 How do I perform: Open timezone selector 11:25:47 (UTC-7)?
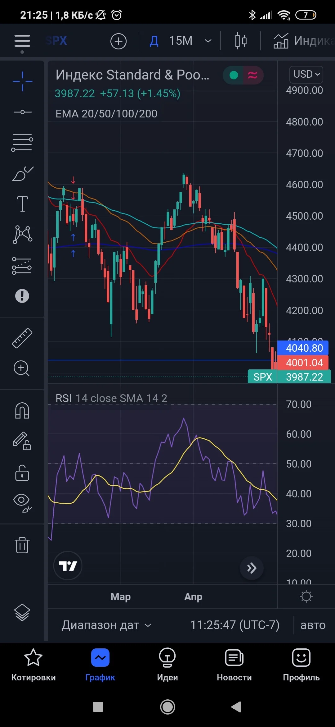tap(235, 625)
